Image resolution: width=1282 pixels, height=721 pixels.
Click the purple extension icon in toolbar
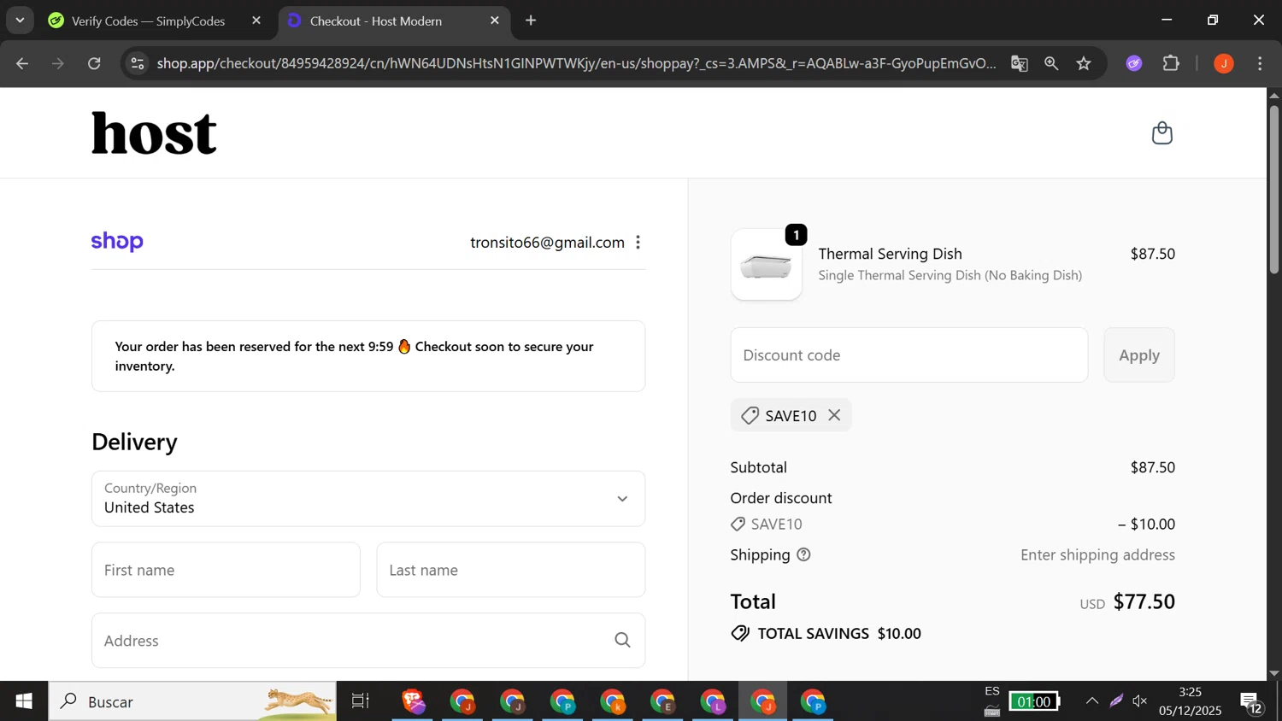(1134, 63)
